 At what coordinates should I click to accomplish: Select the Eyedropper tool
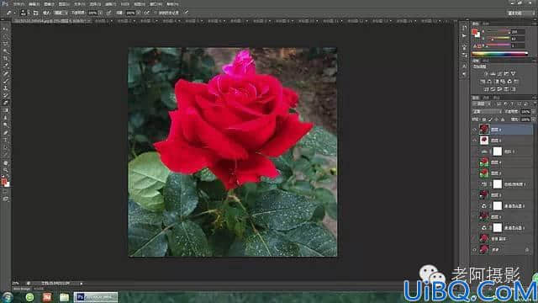click(x=6, y=66)
